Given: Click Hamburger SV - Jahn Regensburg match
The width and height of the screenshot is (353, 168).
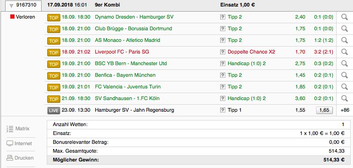Looking at the screenshot, I should 134,110.
